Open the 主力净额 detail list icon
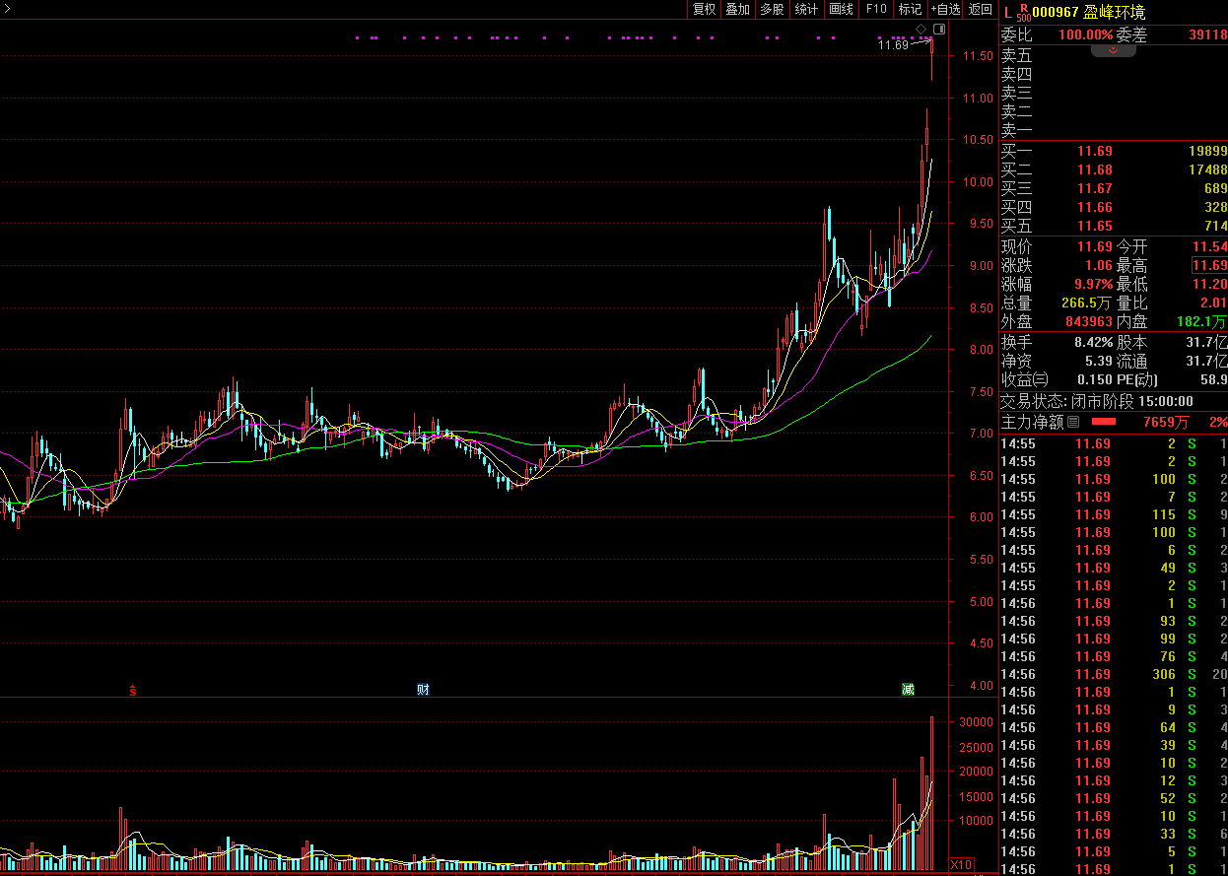This screenshot has height=876, width=1228. 1073,422
